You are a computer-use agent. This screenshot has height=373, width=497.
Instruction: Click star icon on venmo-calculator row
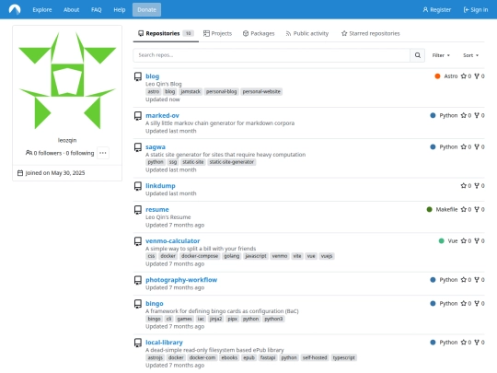(x=464, y=240)
